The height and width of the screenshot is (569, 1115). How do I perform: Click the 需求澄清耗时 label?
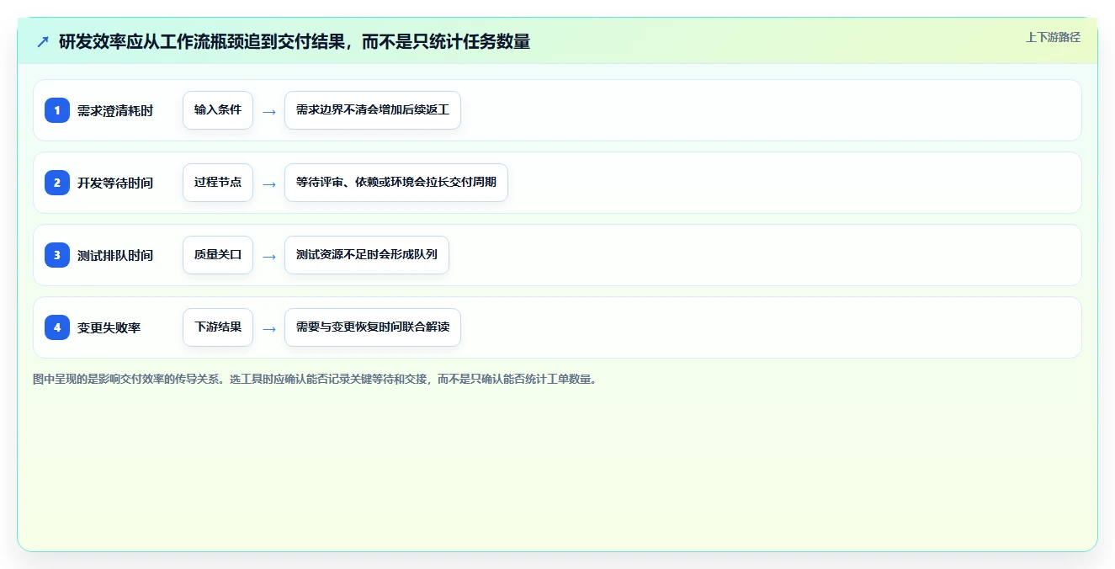pyautogui.click(x=115, y=110)
